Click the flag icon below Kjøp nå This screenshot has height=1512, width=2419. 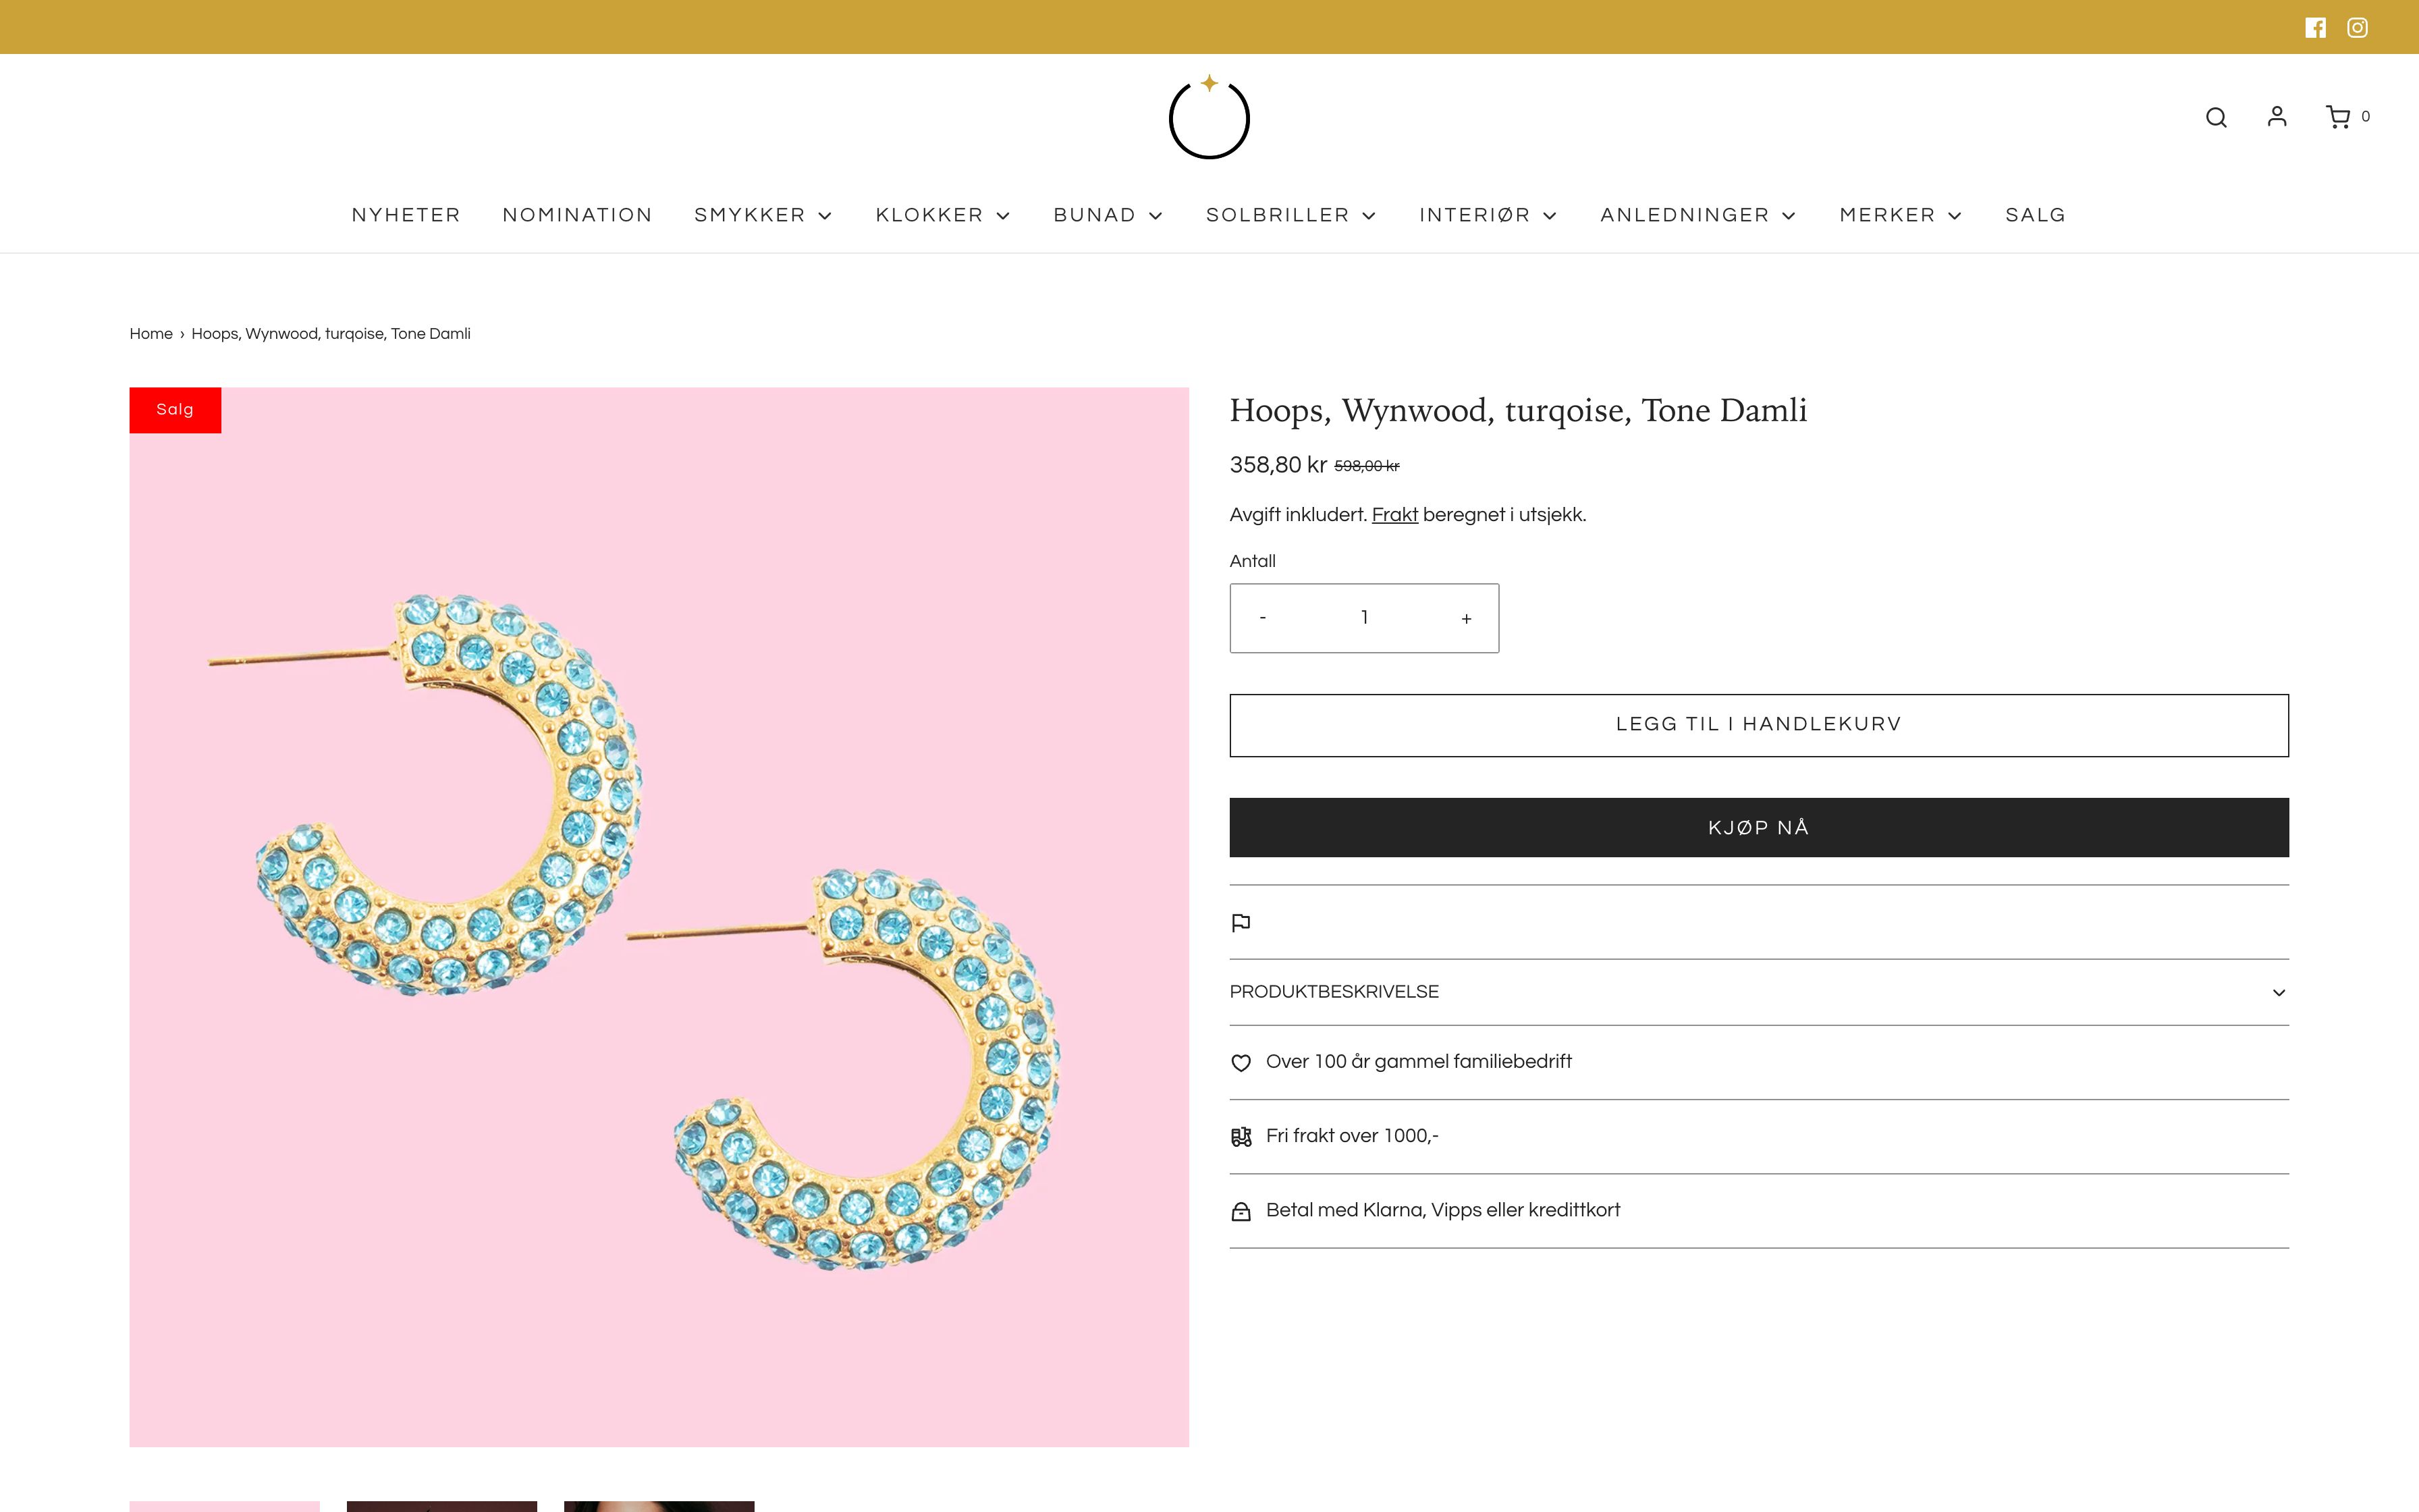pyautogui.click(x=1241, y=922)
